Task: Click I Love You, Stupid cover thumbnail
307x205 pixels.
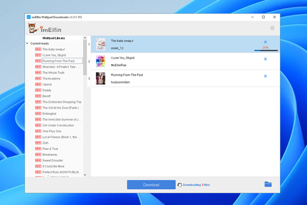Action: 100,61
